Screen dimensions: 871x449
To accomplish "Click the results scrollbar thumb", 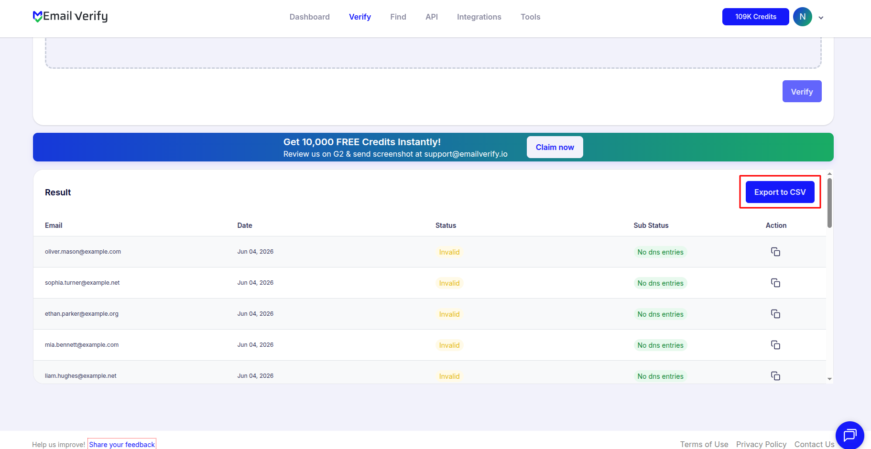I will [829, 203].
